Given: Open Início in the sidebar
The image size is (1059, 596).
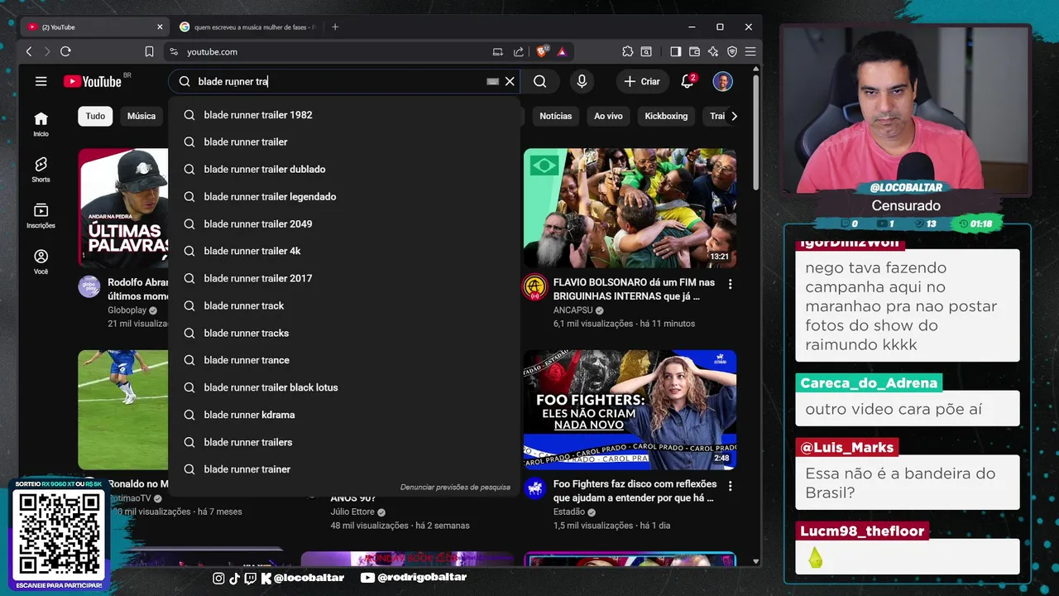Looking at the screenshot, I should 41,124.
